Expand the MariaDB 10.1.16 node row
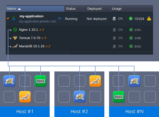The image size is (159, 117). [x=11, y=47]
